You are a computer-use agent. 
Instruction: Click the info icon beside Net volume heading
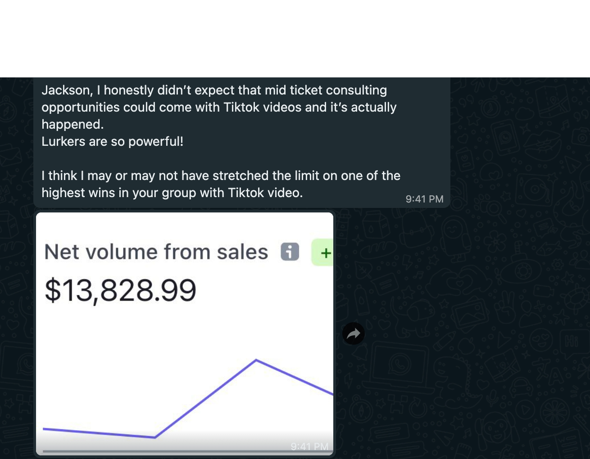[290, 252]
